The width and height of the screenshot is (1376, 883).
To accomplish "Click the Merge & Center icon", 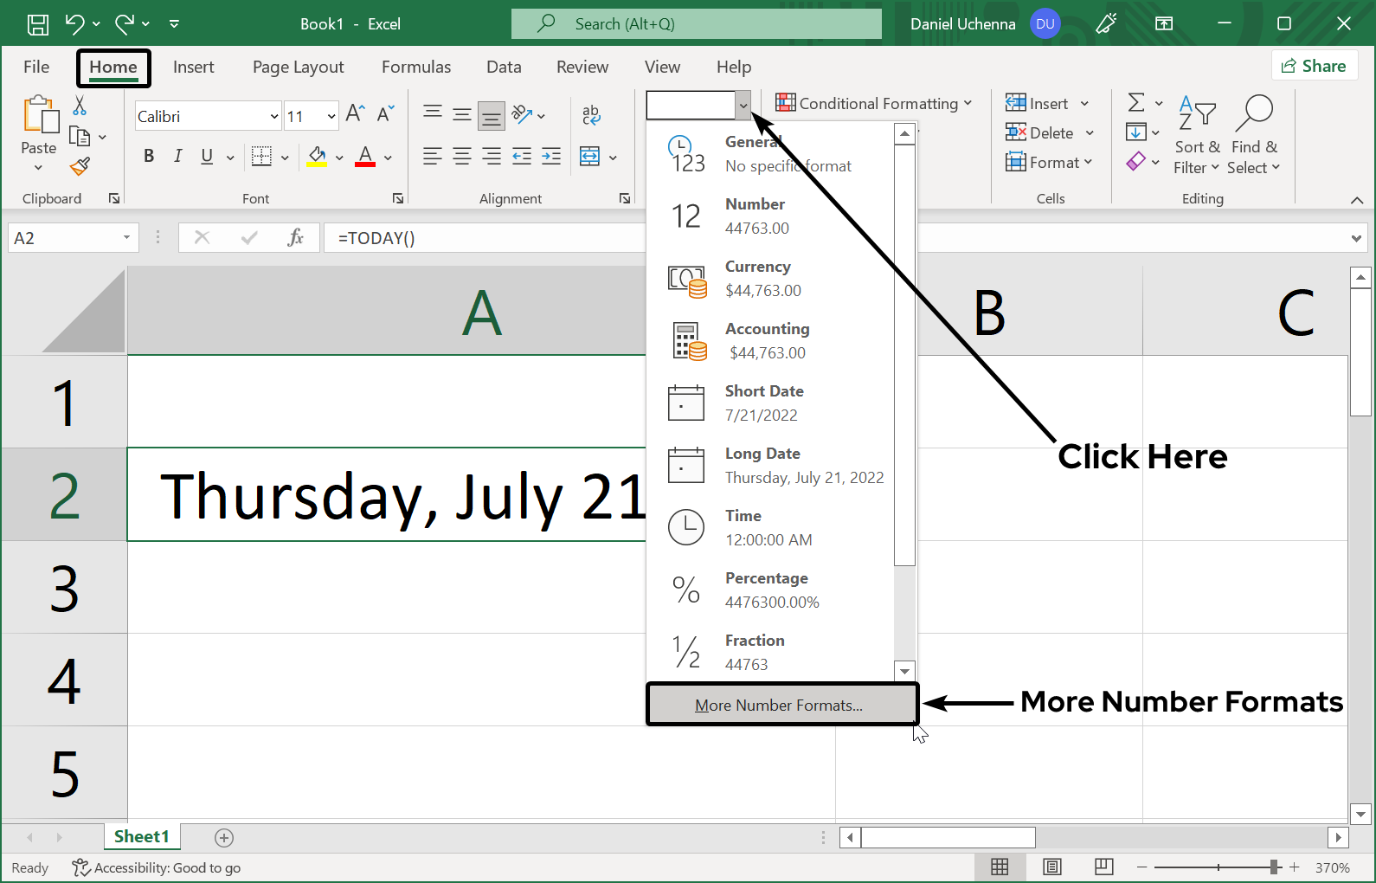I will click(x=590, y=157).
